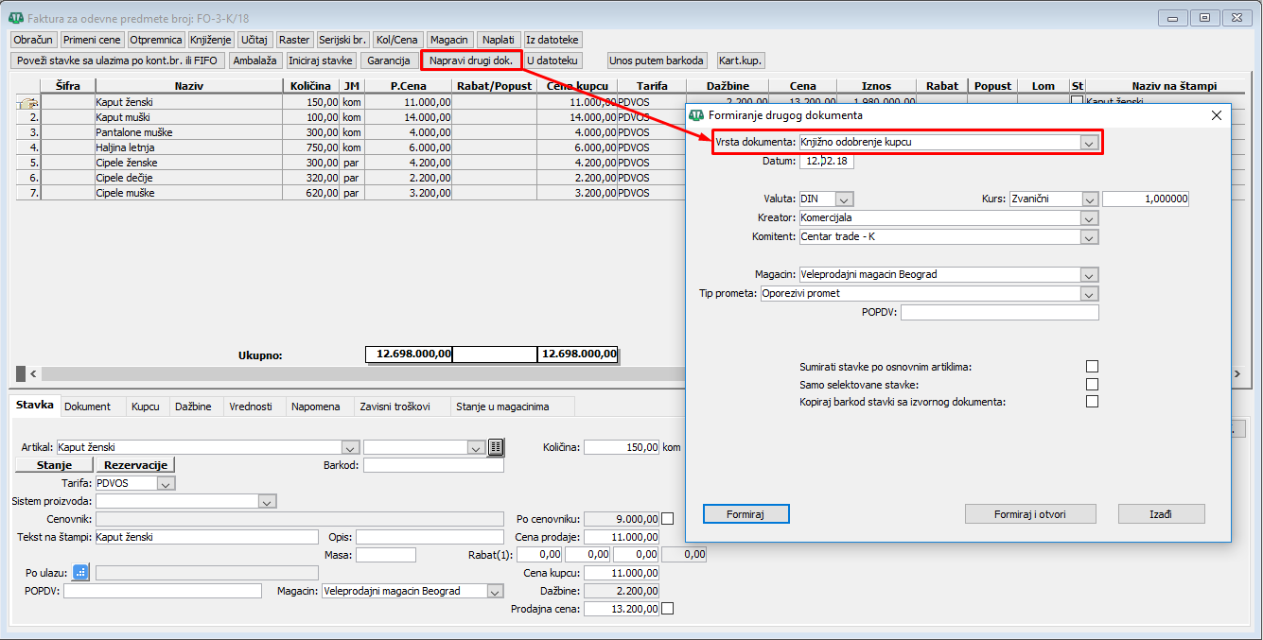The image size is (1263, 640).
Task: Expand the Valuta DIN dropdown
Action: pos(845,199)
